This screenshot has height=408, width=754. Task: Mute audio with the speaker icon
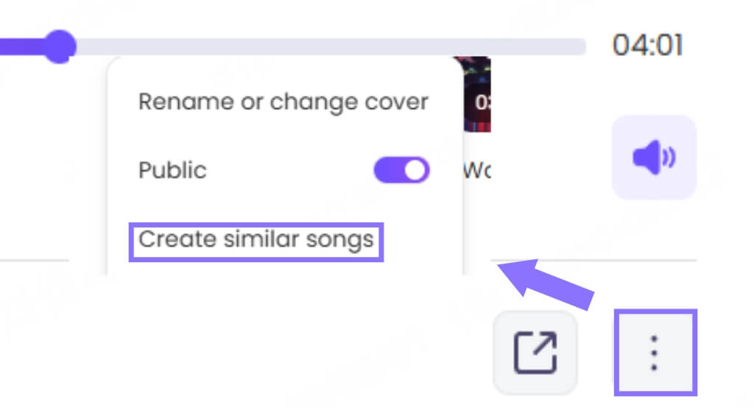tap(653, 158)
